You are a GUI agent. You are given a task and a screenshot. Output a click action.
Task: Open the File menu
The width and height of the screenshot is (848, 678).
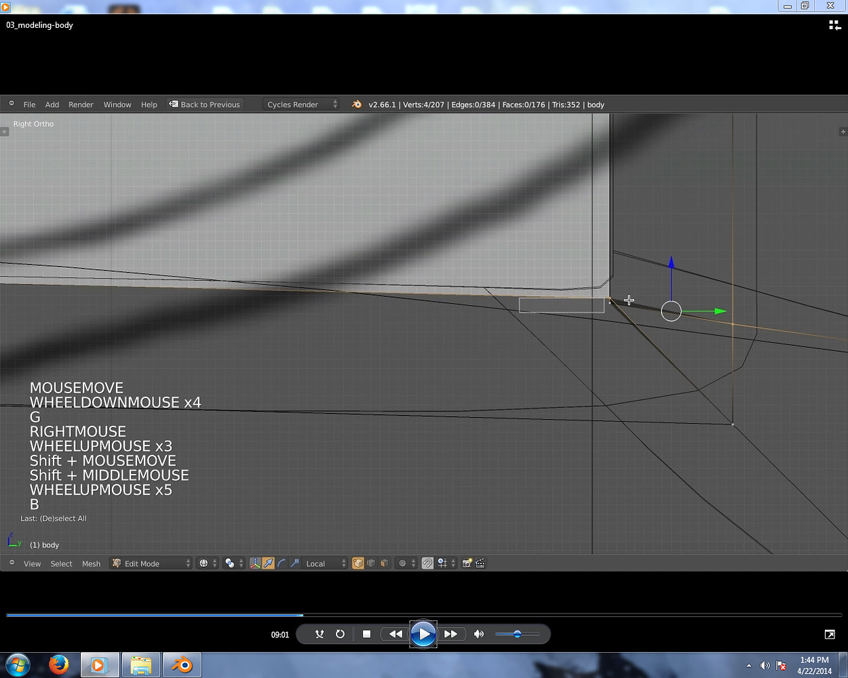pos(29,104)
